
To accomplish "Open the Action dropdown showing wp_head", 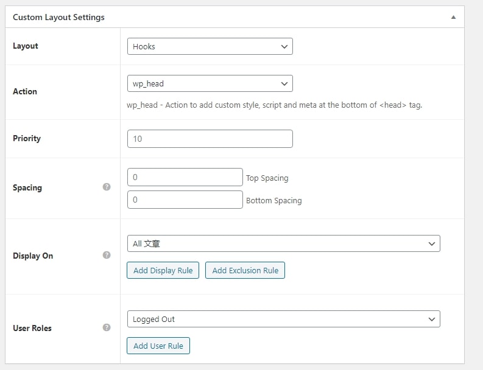I will [210, 83].
